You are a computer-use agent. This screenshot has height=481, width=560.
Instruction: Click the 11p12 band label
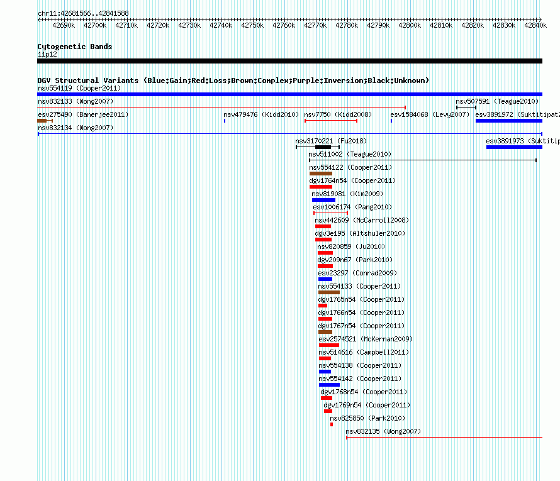tap(47, 54)
